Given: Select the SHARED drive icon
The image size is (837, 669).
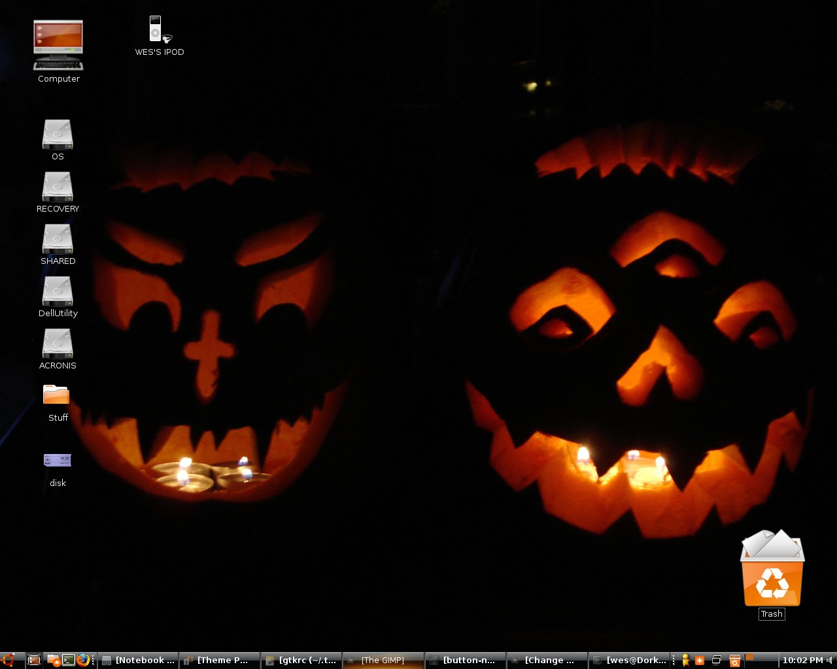Looking at the screenshot, I should tap(58, 238).
